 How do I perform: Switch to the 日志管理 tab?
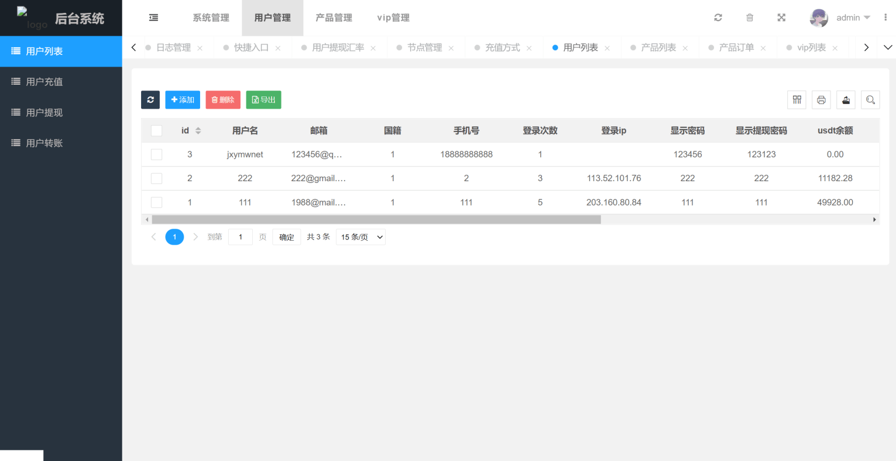tap(173, 47)
